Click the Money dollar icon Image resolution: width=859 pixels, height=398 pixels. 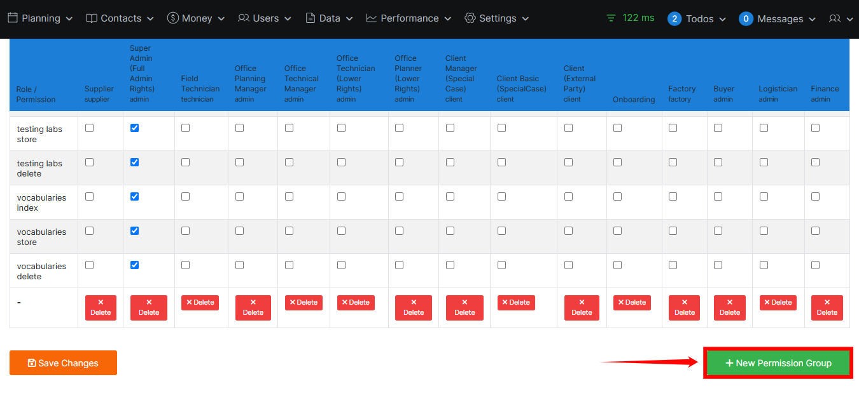pos(172,18)
